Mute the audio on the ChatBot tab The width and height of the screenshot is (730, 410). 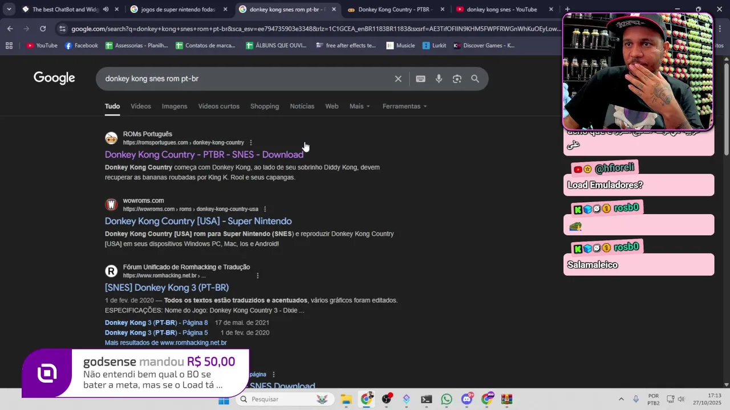click(106, 10)
